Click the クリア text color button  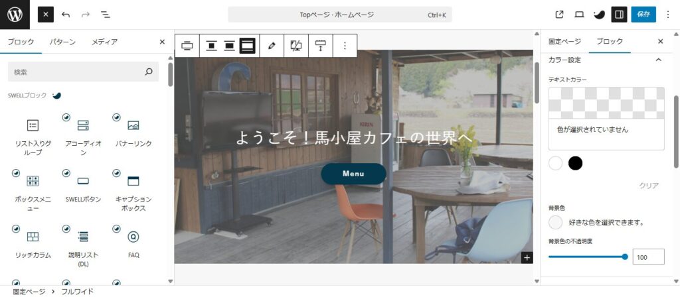[x=649, y=186]
